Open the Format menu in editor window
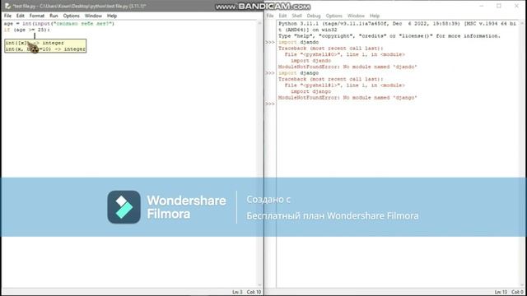Image resolution: width=527 pixels, height=296 pixels. pyautogui.click(x=36, y=16)
